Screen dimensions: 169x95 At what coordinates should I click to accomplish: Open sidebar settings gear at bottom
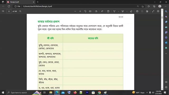pos(166,87)
